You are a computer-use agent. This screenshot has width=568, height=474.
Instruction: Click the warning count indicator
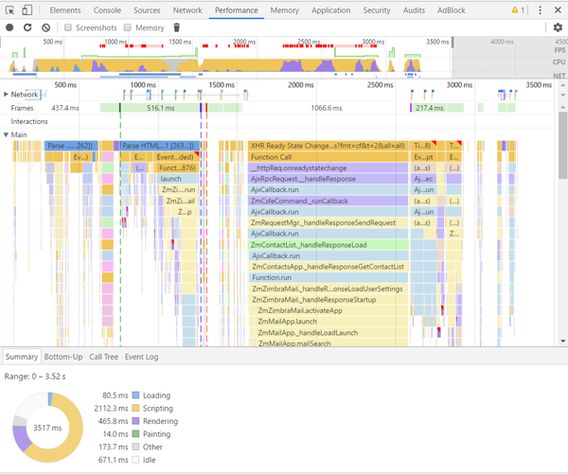(519, 10)
